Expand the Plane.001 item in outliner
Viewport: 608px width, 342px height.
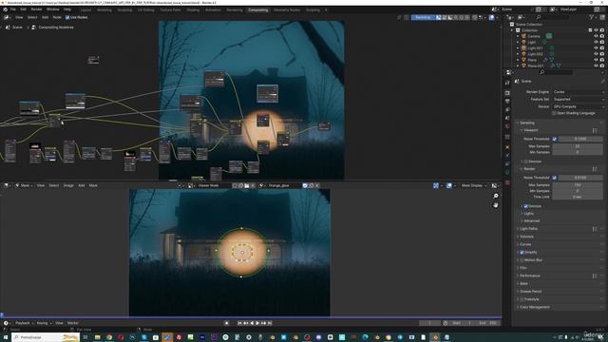pyautogui.click(x=518, y=66)
